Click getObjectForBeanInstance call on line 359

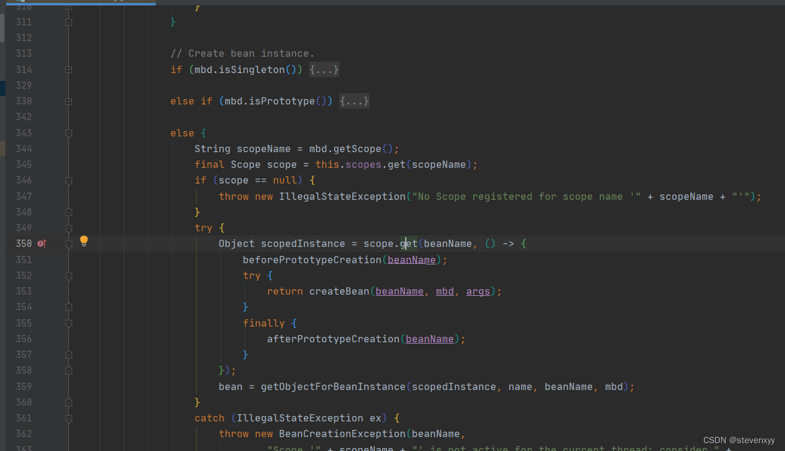[x=333, y=386]
